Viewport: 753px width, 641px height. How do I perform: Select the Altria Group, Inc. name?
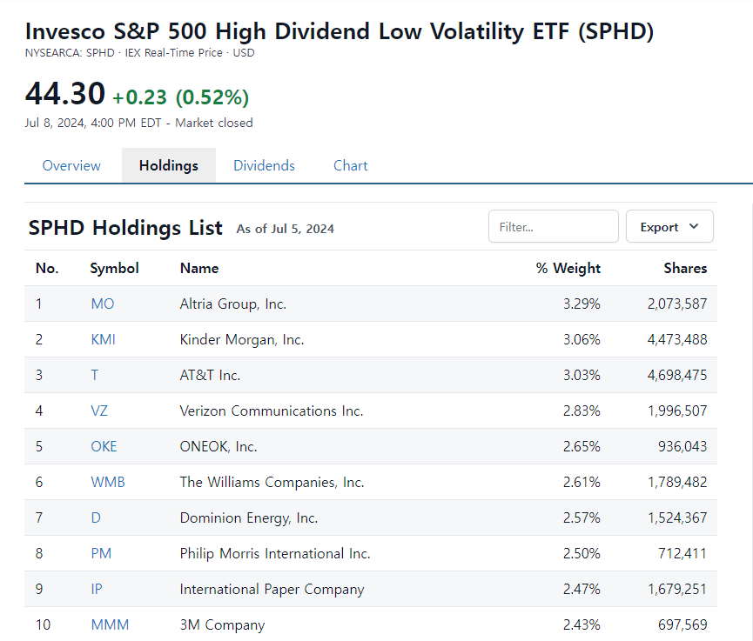[233, 304]
